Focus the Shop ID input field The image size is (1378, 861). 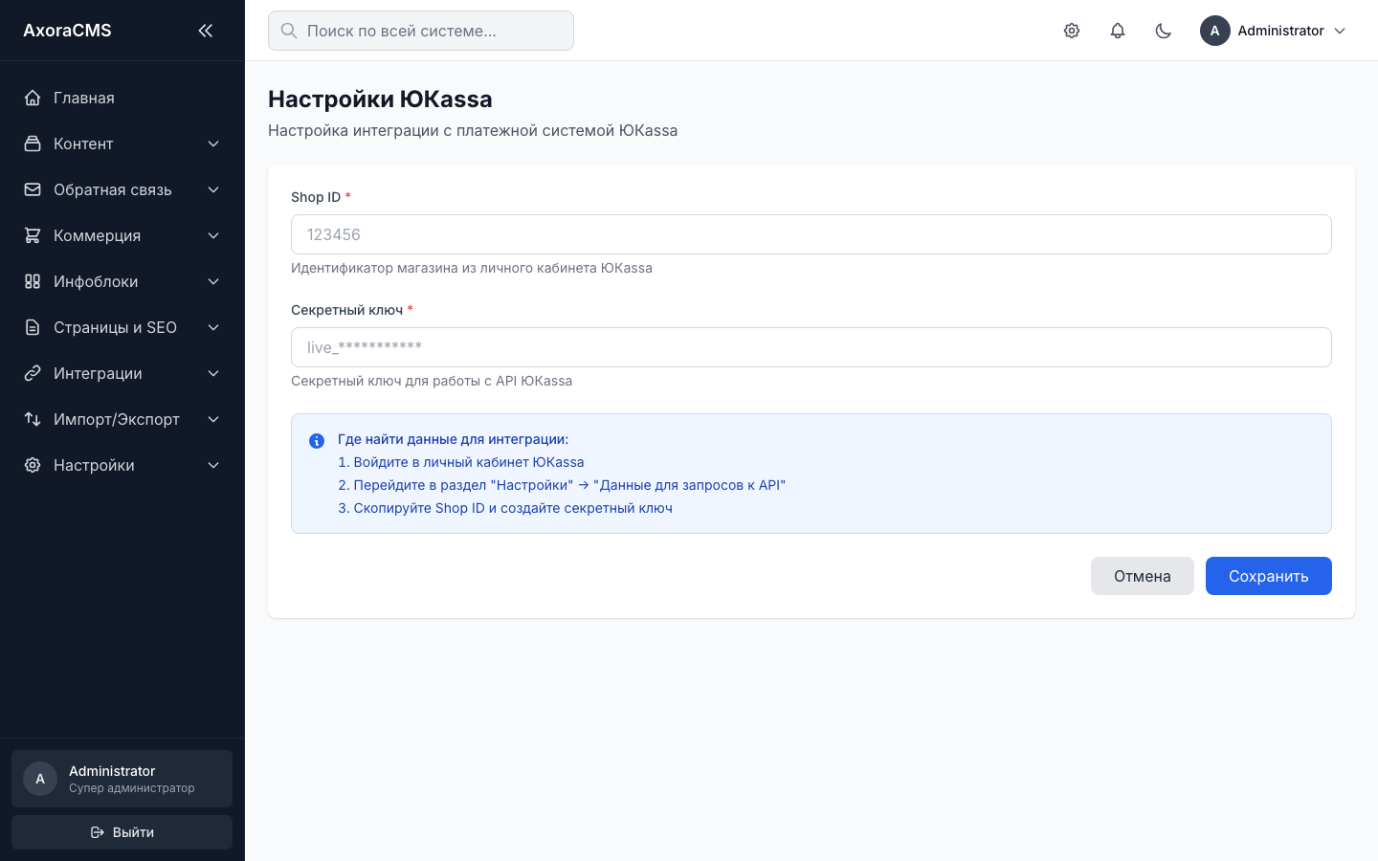pos(811,234)
